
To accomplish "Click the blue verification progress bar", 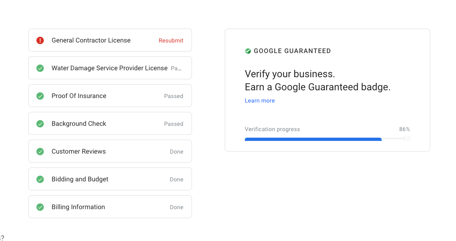I will (313, 139).
